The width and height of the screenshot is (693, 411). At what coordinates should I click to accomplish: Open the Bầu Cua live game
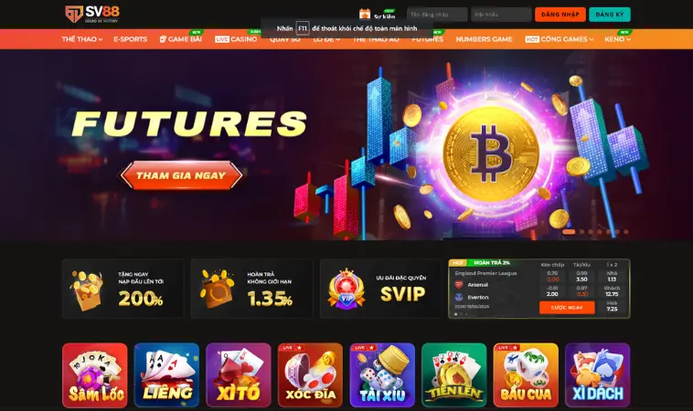(526, 375)
